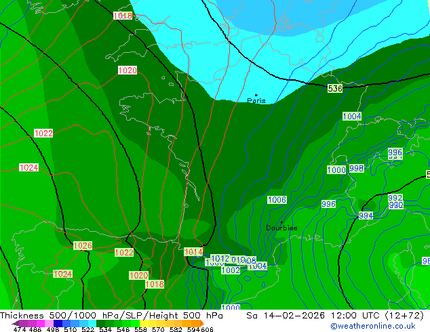Screen dimensions: 430x332
Task: Click the Sa 14-02-2026 date text
Action: [x=286, y=316]
